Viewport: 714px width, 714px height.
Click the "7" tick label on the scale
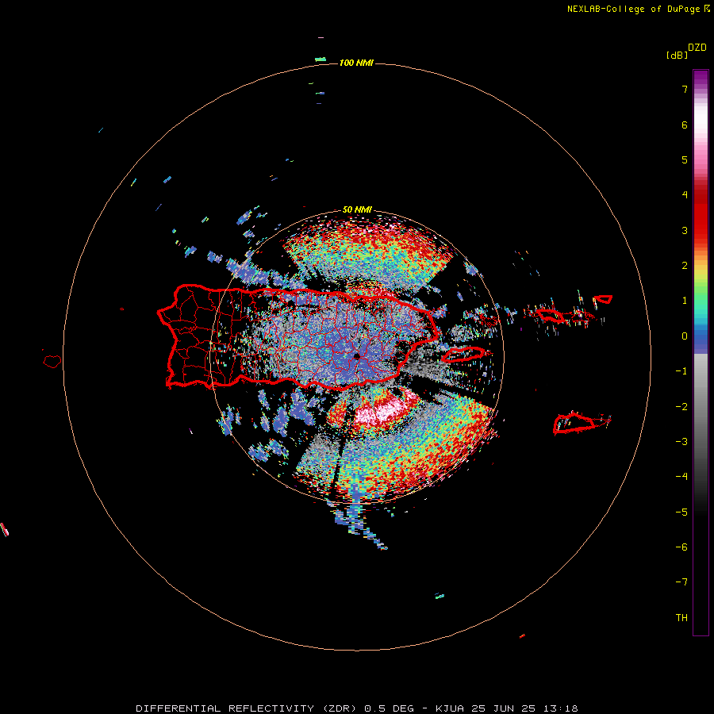coord(685,89)
